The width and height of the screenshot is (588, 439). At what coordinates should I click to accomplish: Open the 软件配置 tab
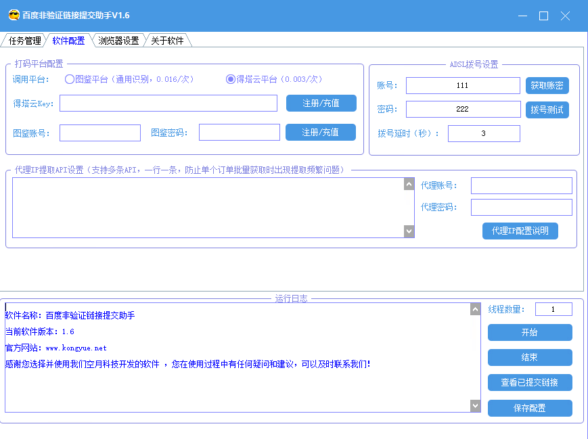(68, 41)
